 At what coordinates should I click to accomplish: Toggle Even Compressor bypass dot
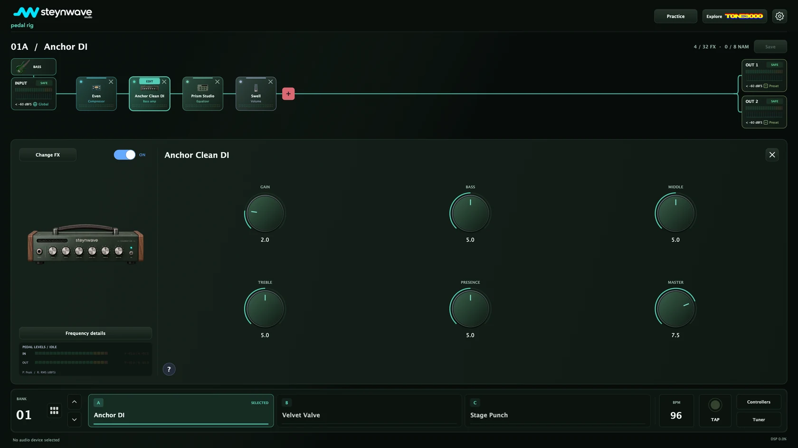click(x=81, y=82)
